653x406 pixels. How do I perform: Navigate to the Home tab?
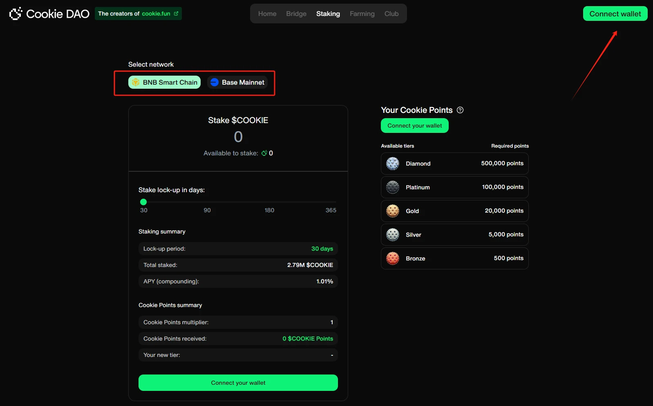[267, 13]
